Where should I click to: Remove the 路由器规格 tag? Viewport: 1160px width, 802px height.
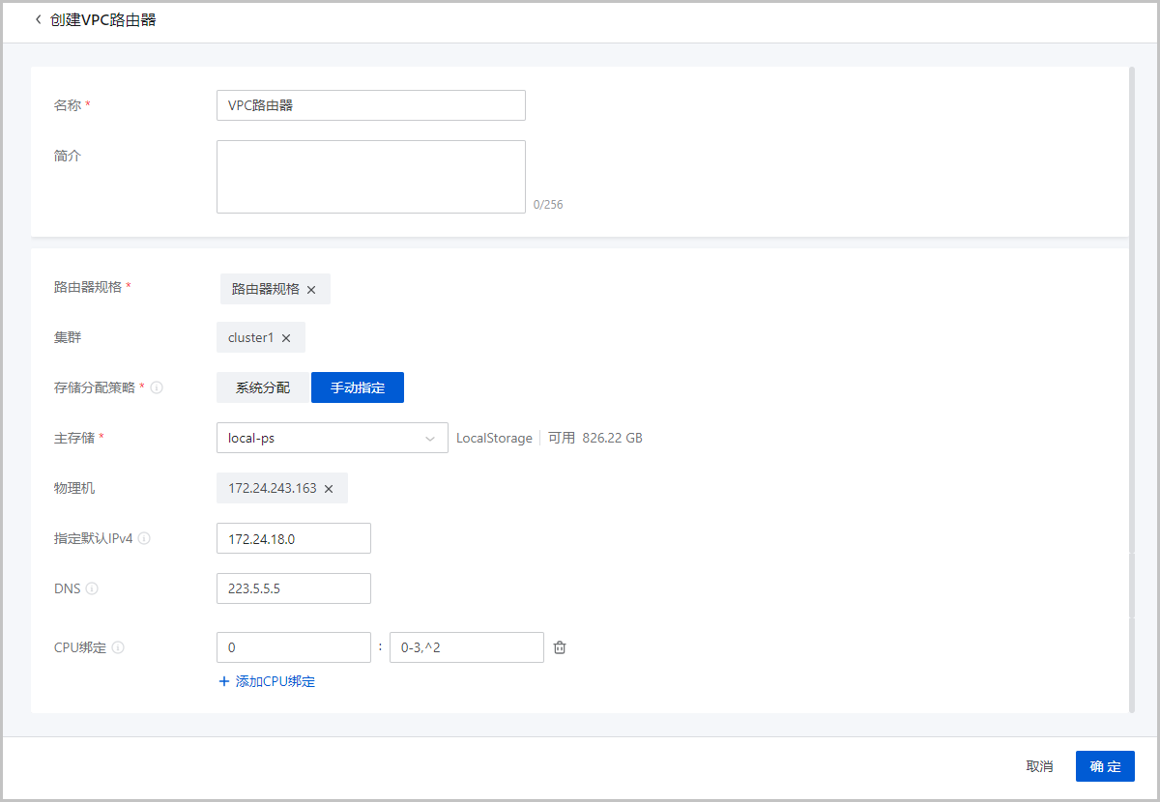coord(311,290)
